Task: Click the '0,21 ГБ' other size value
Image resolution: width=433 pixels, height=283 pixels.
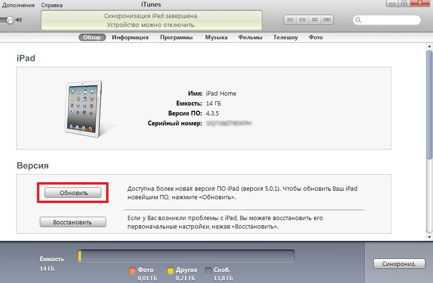Action: (x=185, y=278)
